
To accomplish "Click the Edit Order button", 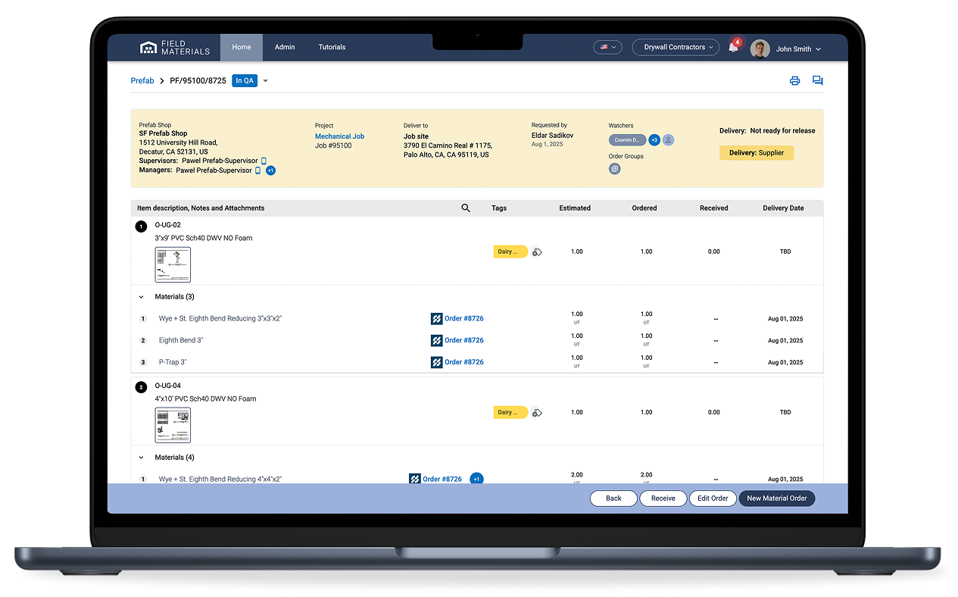I will click(713, 499).
